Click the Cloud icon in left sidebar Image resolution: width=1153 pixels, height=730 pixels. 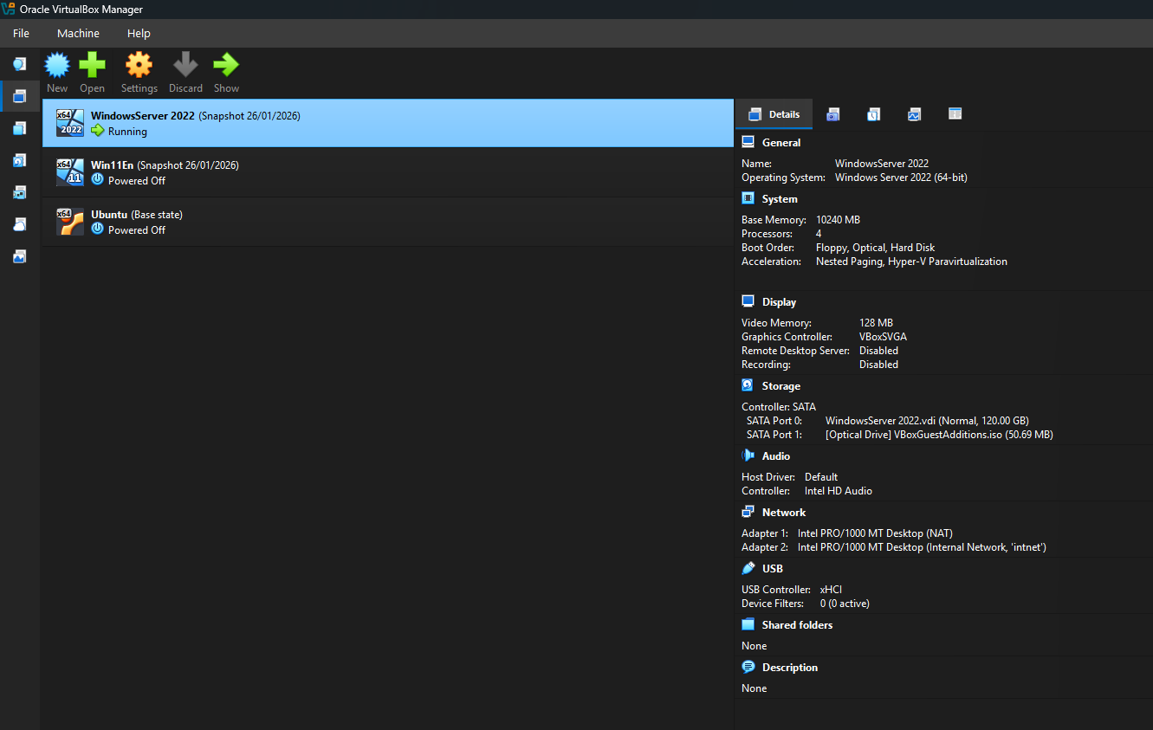pyautogui.click(x=19, y=224)
